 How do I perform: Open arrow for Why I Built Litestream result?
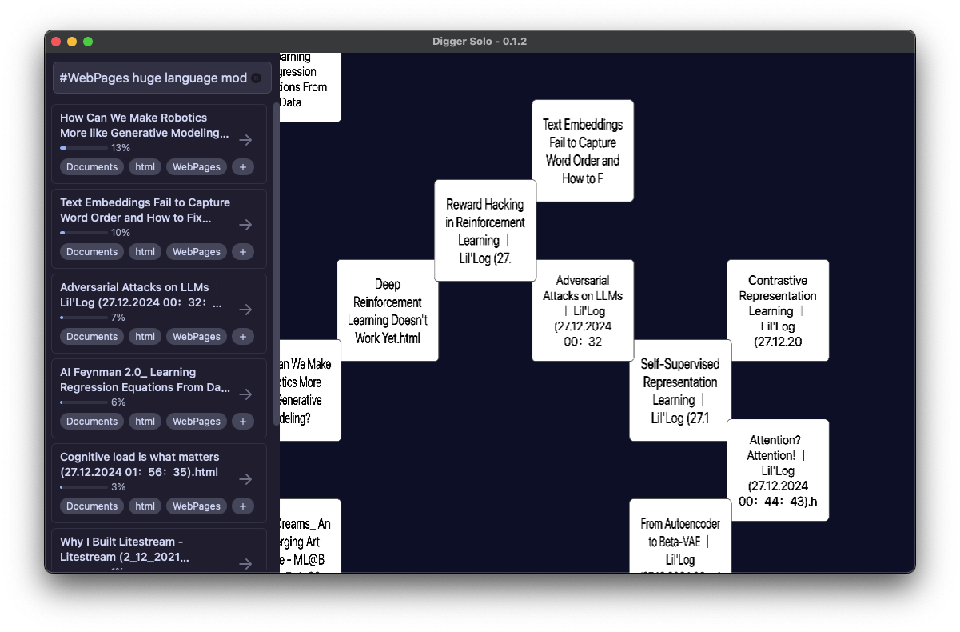click(x=245, y=564)
